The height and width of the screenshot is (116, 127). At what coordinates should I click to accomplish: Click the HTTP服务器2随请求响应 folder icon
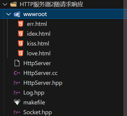point(13,4)
